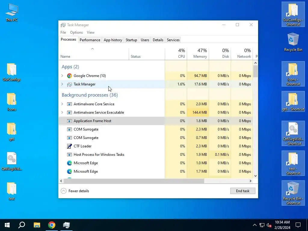Switch to the App history tab
The width and height of the screenshot is (308, 231).
click(113, 40)
